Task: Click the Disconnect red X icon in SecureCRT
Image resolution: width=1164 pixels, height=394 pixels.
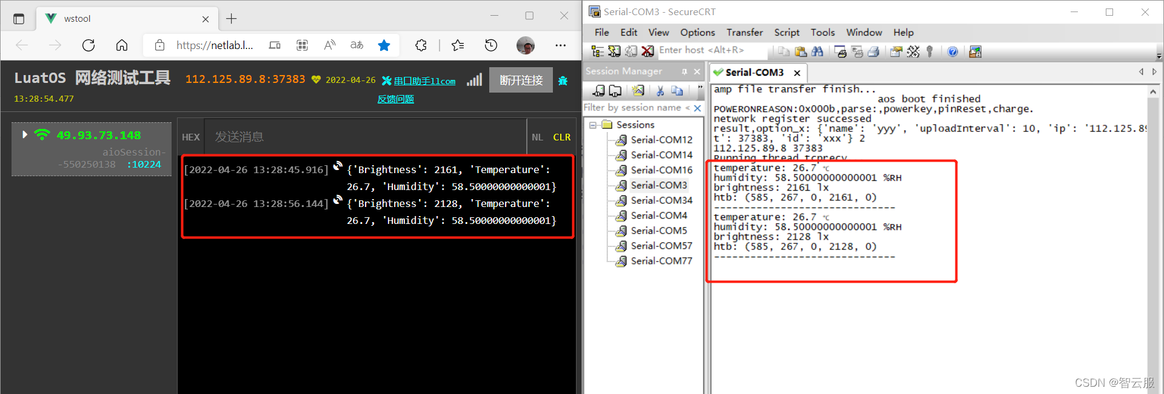Action: (x=647, y=51)
